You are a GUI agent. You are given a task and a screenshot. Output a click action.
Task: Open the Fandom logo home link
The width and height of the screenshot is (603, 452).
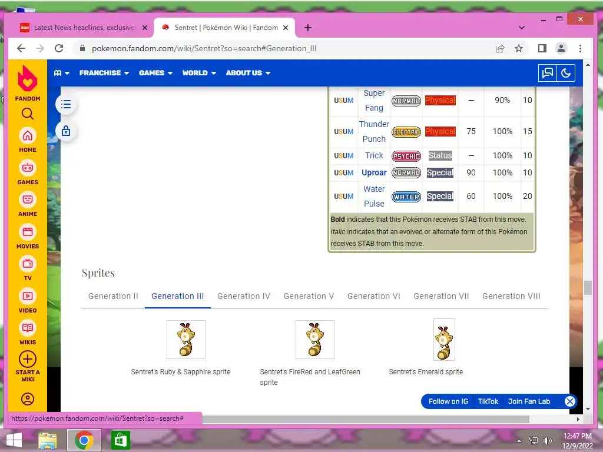point(27,84)
